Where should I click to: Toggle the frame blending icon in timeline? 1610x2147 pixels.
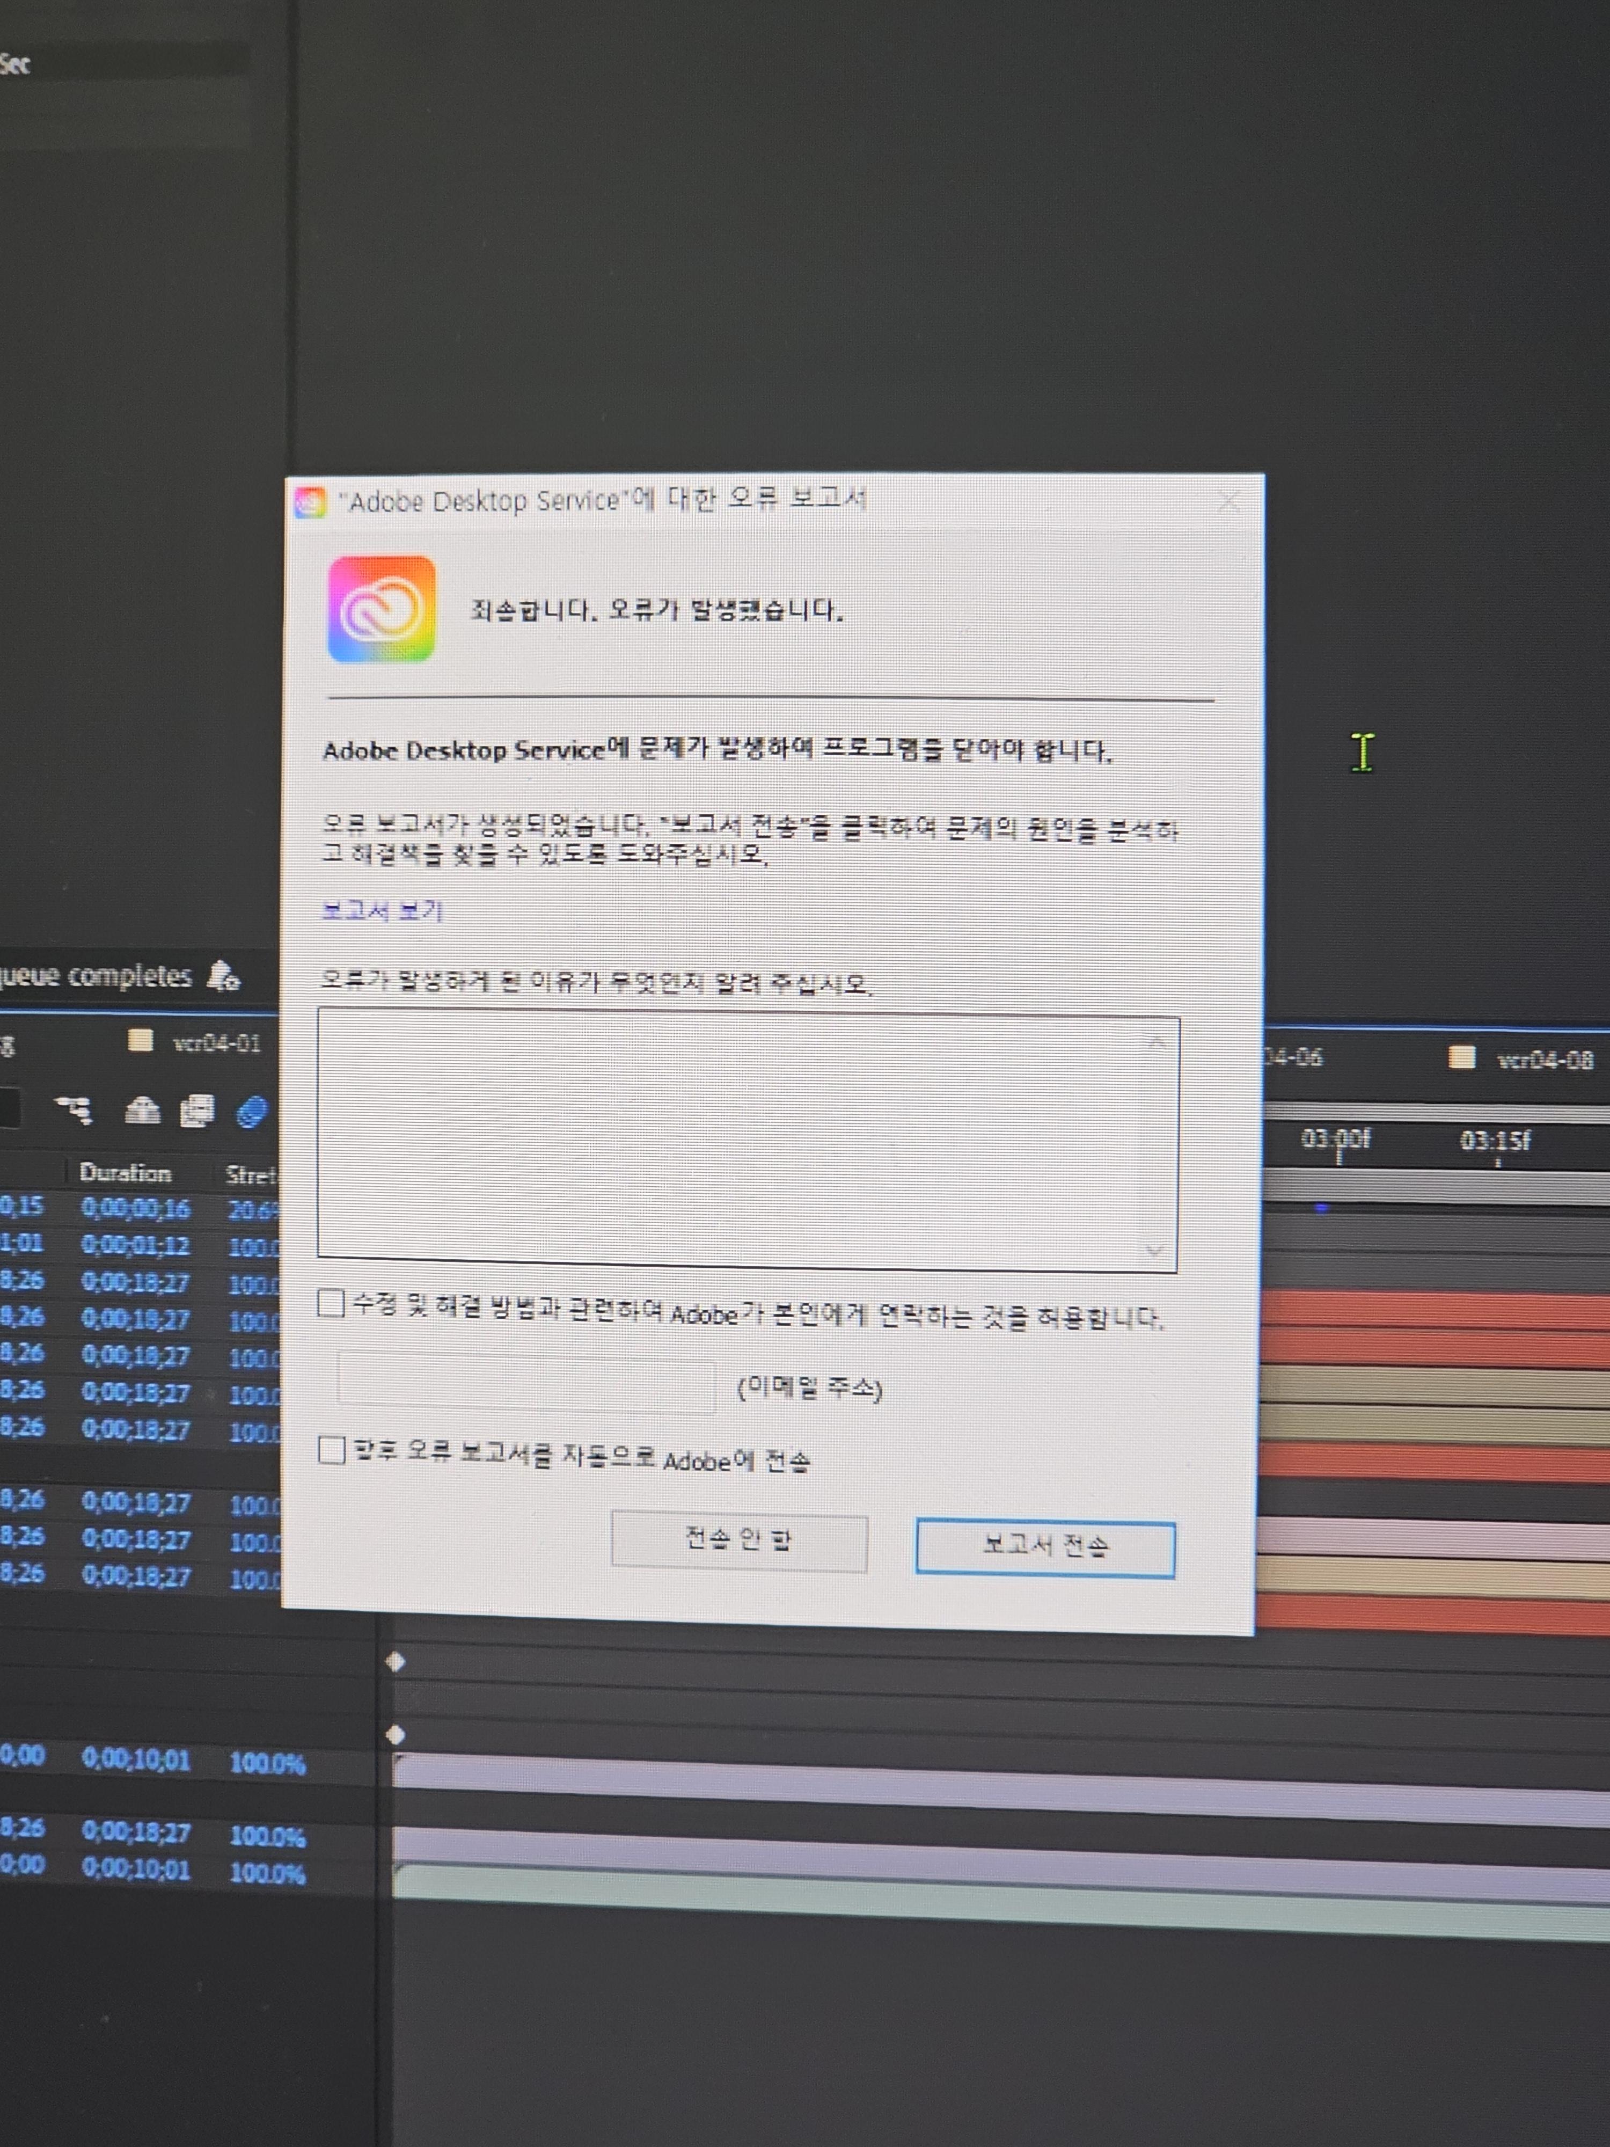click(x=197, y=1111)
